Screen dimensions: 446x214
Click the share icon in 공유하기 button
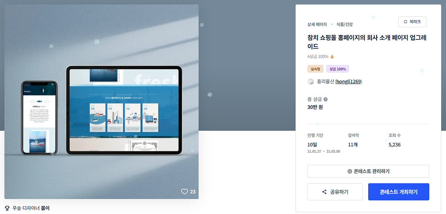(x=324, y=192)
